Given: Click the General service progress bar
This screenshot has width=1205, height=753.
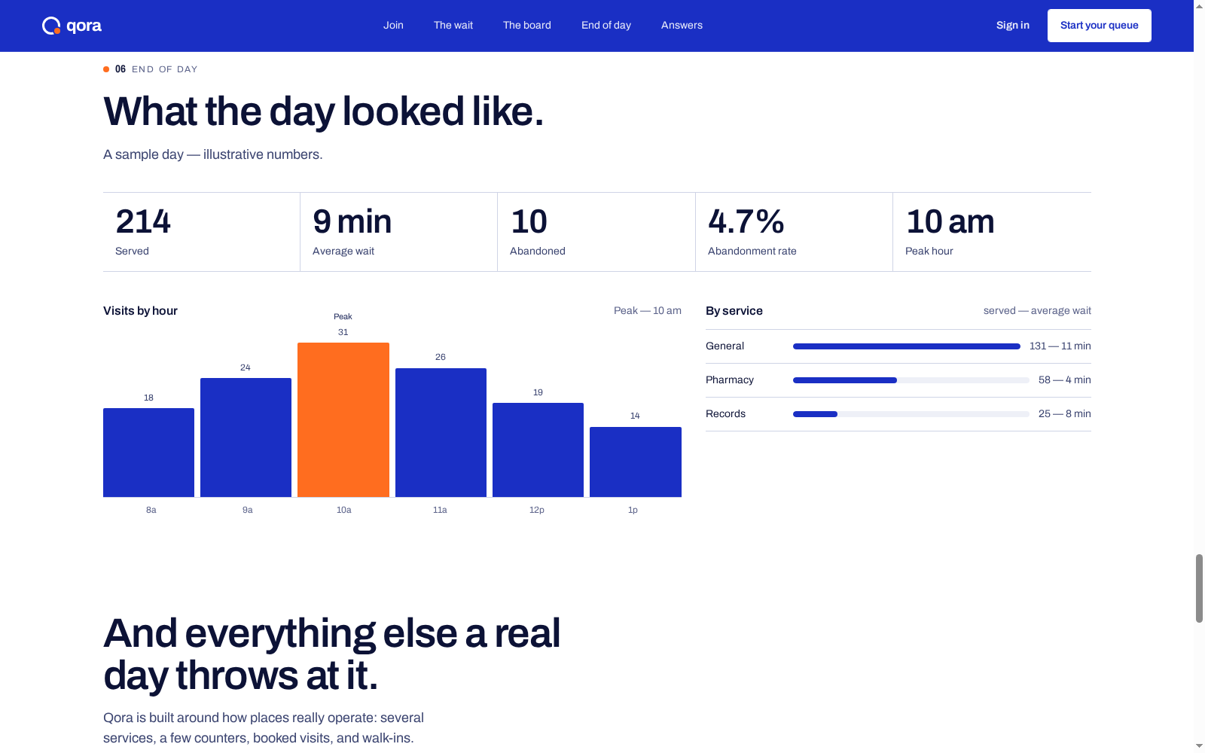Looking at the screenshot, I should pyautogui.click(x=907, y=346).
